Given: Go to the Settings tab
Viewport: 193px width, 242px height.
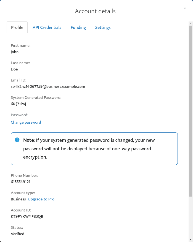Looking at the screenshot, I should pyautogui.click(x=103, y=28).
